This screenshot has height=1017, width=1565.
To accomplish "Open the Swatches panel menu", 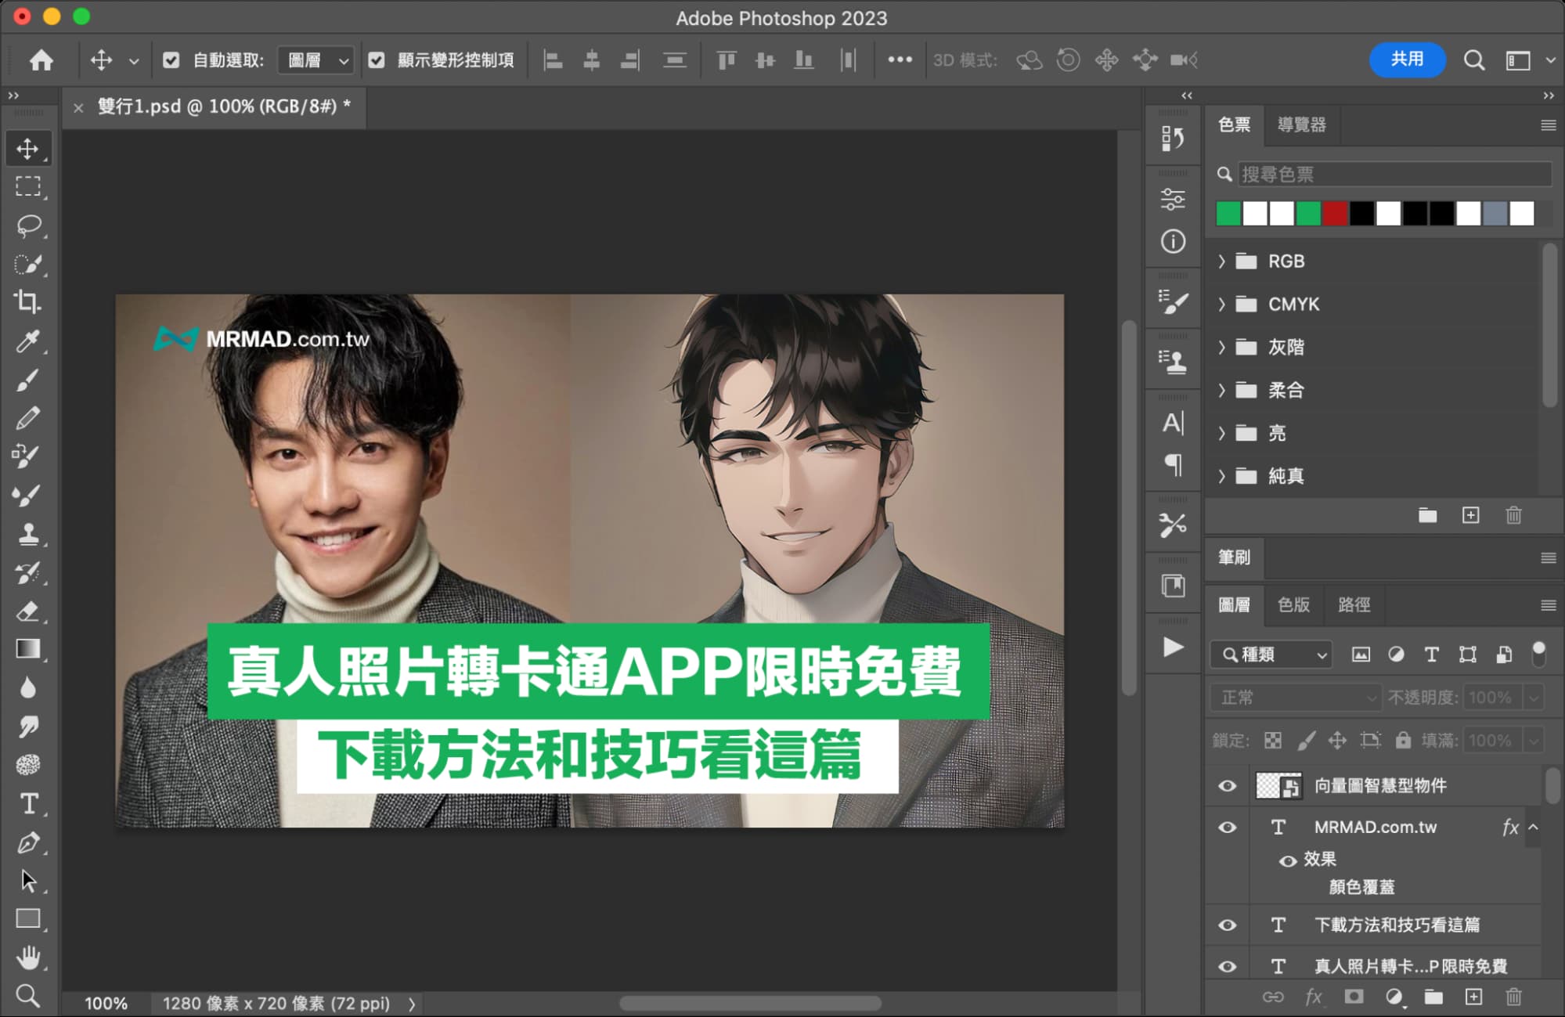I will pyautogui.click(x=1548, y=125).
